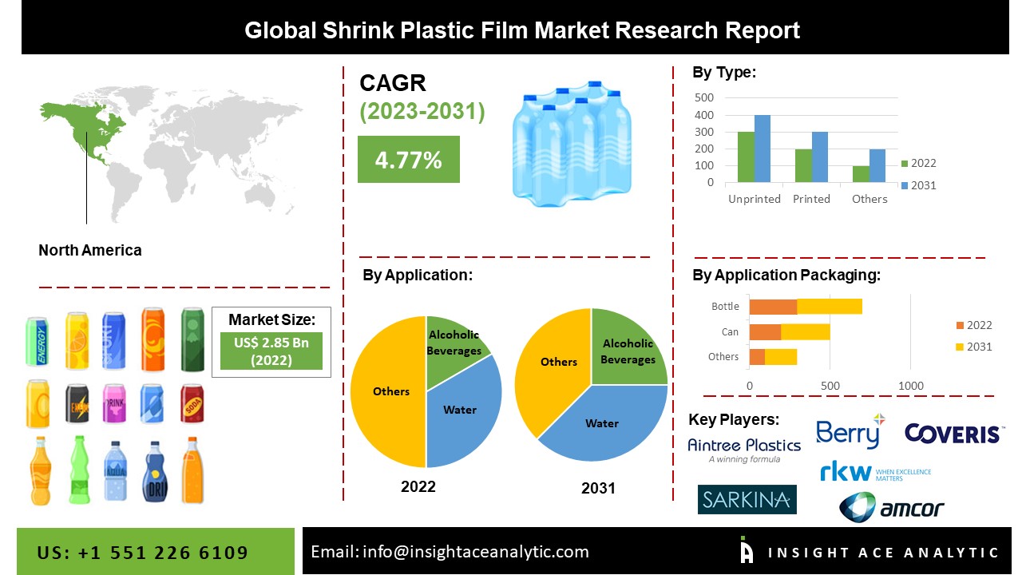Click the 2031 yellow legend swatch in Application Packaging

[x=960, y=347]
